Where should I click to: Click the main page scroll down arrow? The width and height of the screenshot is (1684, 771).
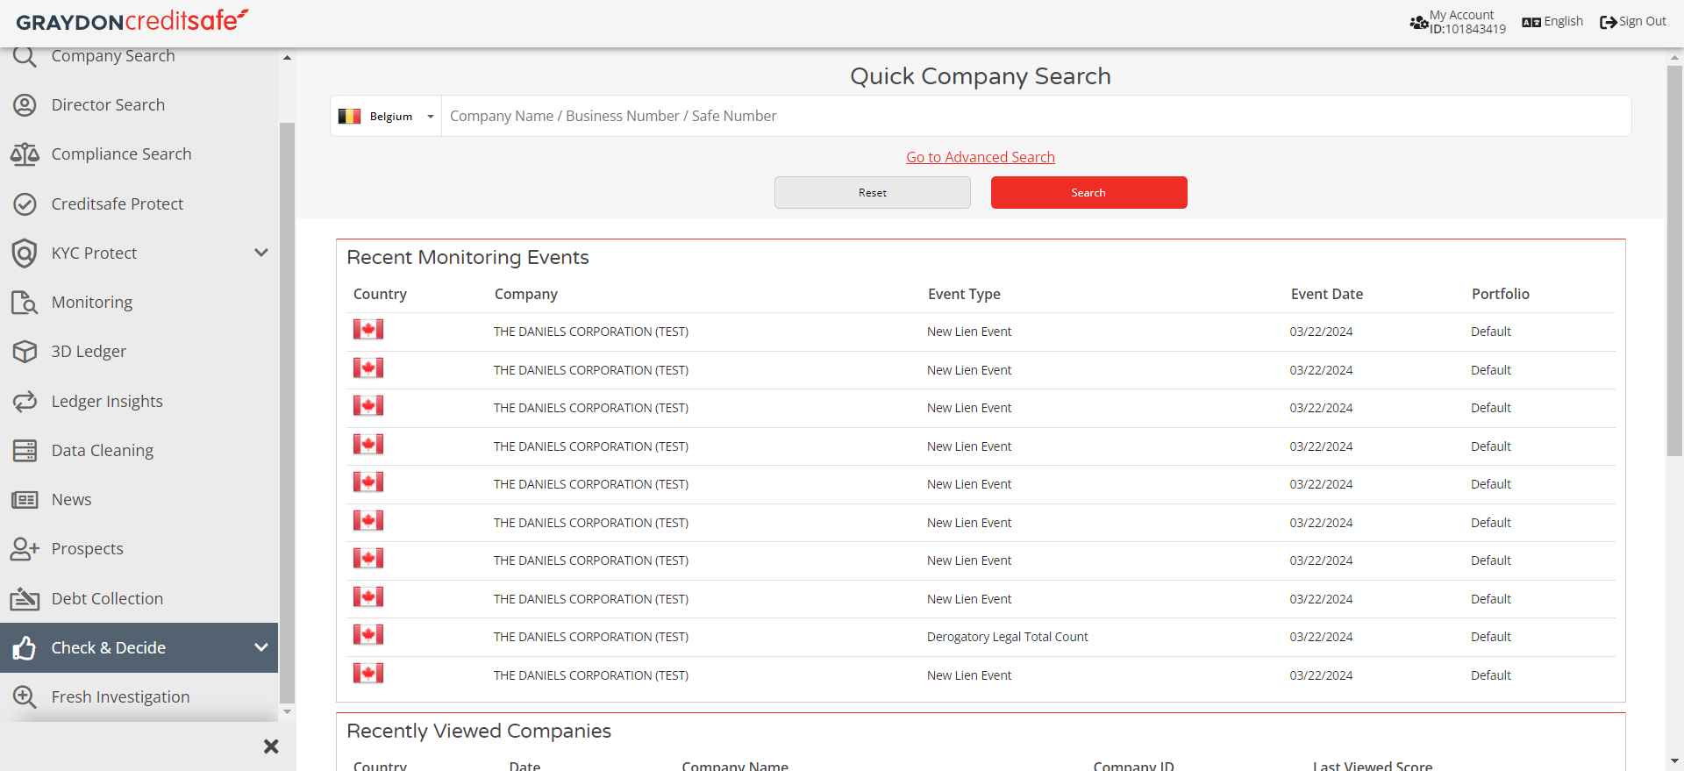(x=1674, y=761)
